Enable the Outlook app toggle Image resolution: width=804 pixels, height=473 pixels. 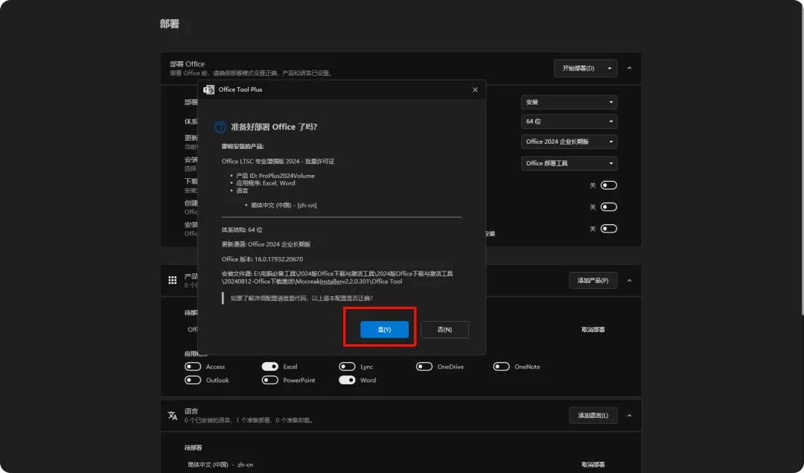point(193,380)
